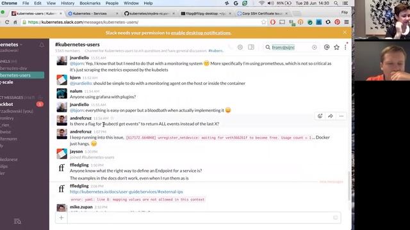Click the bjorn avatar image
The image size is (410, 230).
tap(61, 80)
